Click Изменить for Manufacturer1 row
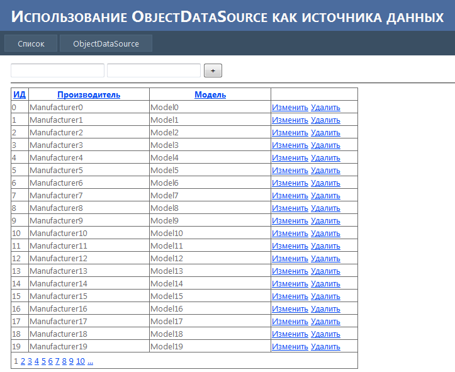 tap(290, 120)
